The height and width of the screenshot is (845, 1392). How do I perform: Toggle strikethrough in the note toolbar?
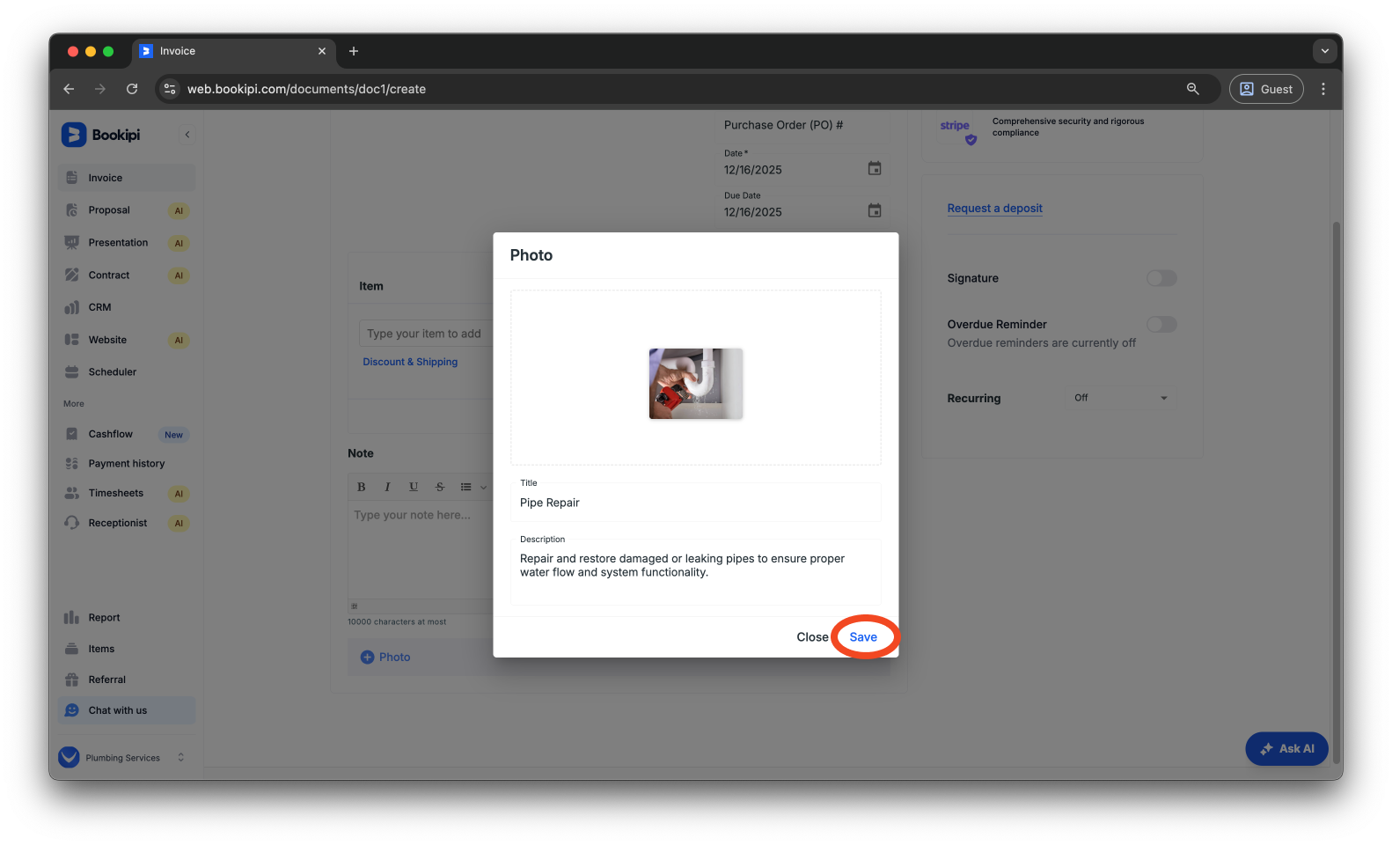click(x=440, y=487)
